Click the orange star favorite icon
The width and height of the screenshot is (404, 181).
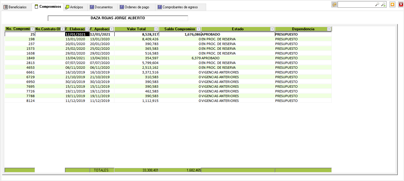click(x=392, y=4)
